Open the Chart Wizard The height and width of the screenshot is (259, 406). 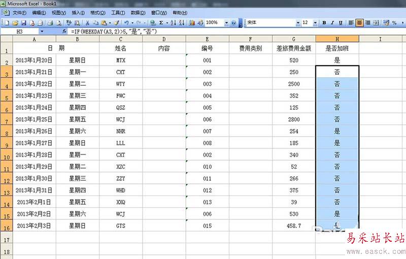tap(192, 23)
